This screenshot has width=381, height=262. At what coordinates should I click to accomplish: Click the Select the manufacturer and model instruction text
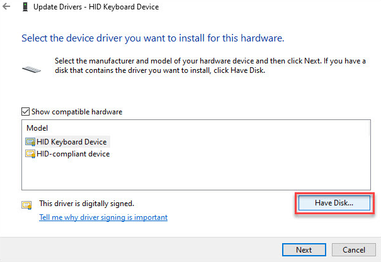pos(210,65)
